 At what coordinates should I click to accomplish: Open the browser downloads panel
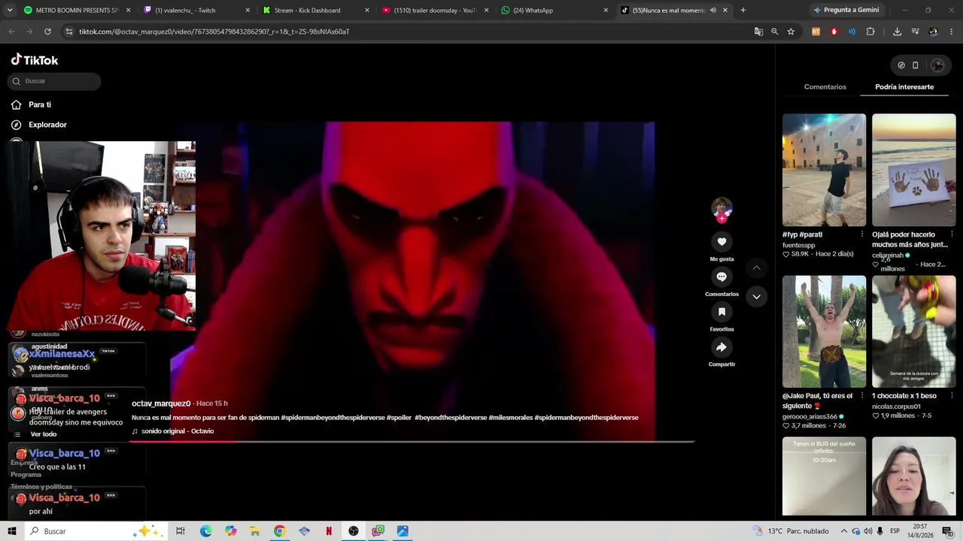click(x=897, y=32)
